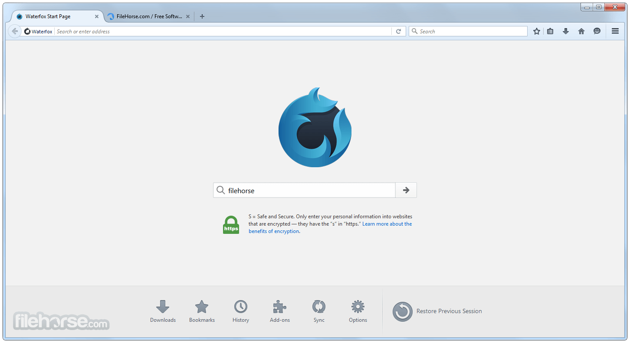The height and width of the screenshot is (343, 630).
Task: Submit search with the arrow button
Action: click(406, 190)
